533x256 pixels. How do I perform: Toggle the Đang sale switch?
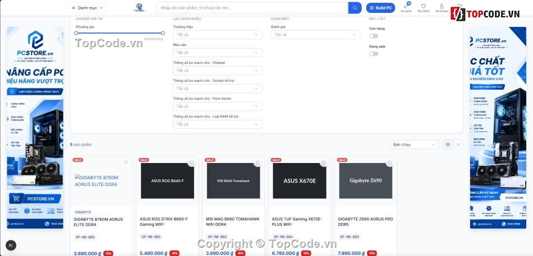pyautogui.click(x=374, y=54)
